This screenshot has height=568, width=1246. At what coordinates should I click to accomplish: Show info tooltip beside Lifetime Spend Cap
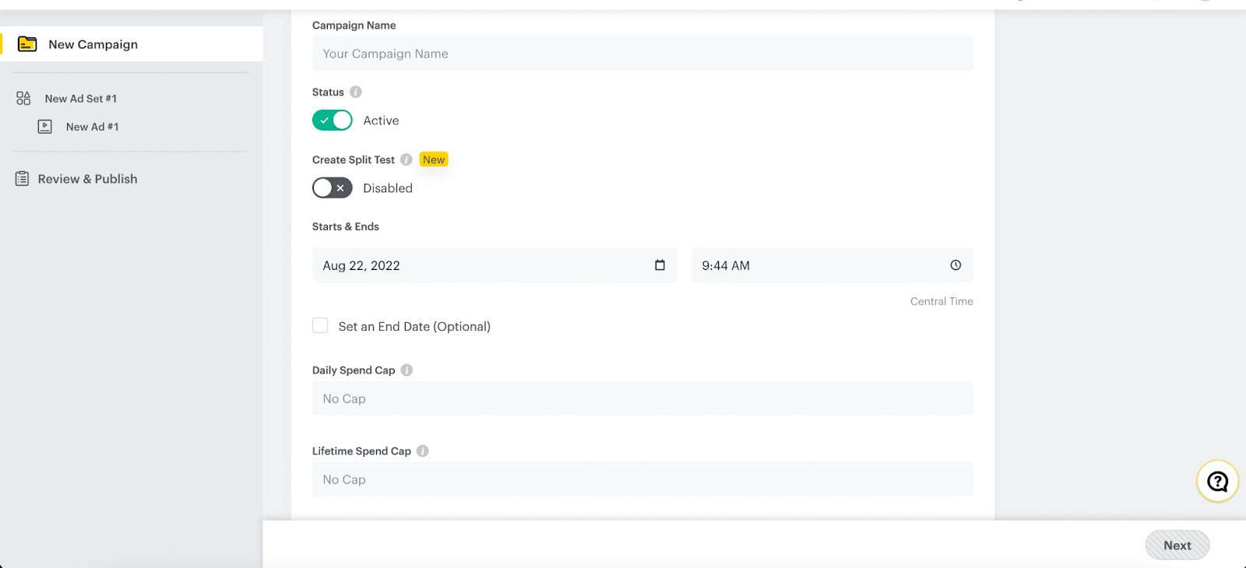[x=423, y=451]
